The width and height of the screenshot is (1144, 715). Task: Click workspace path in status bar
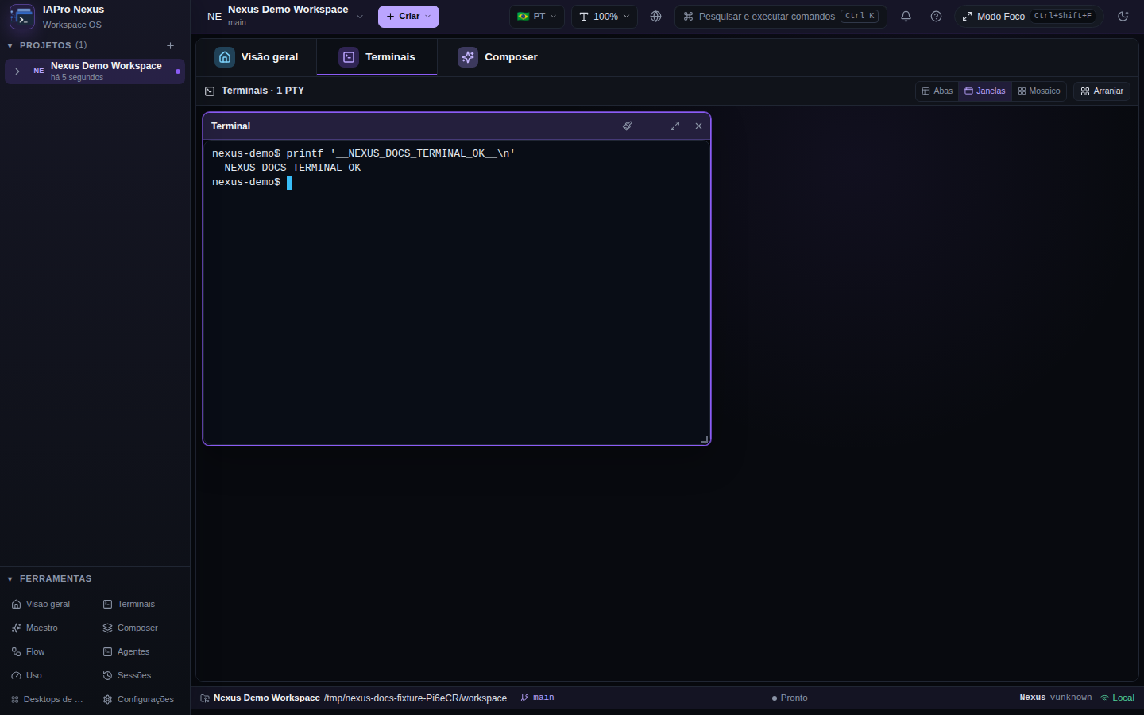[415, 698]
